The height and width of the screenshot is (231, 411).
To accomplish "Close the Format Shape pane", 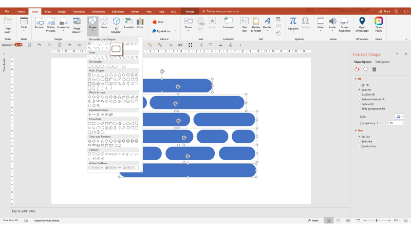I will (406, 54).
